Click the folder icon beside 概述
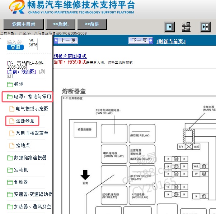 click(x=10, y=85)
